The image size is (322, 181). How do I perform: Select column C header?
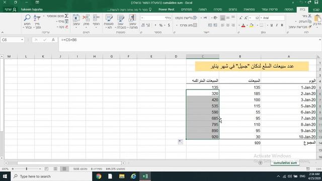pyautogui.click(x=203, y=56)
